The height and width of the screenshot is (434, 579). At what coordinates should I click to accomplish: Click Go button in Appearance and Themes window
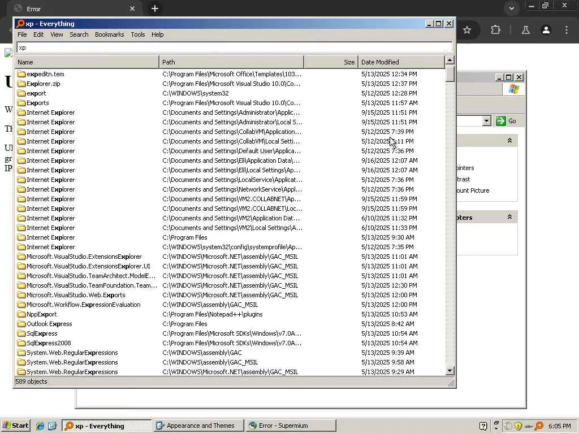pyautogui.click(x=507, y=121)
